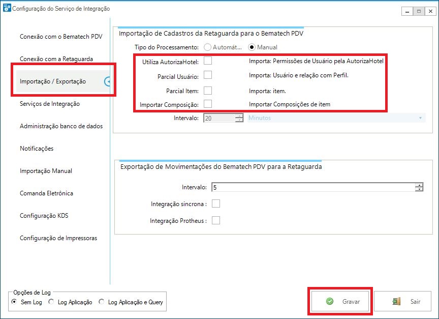439x319 pixels.
Task: Decrease the import Intervalo value of 20
Action: [x=239, y=120]
